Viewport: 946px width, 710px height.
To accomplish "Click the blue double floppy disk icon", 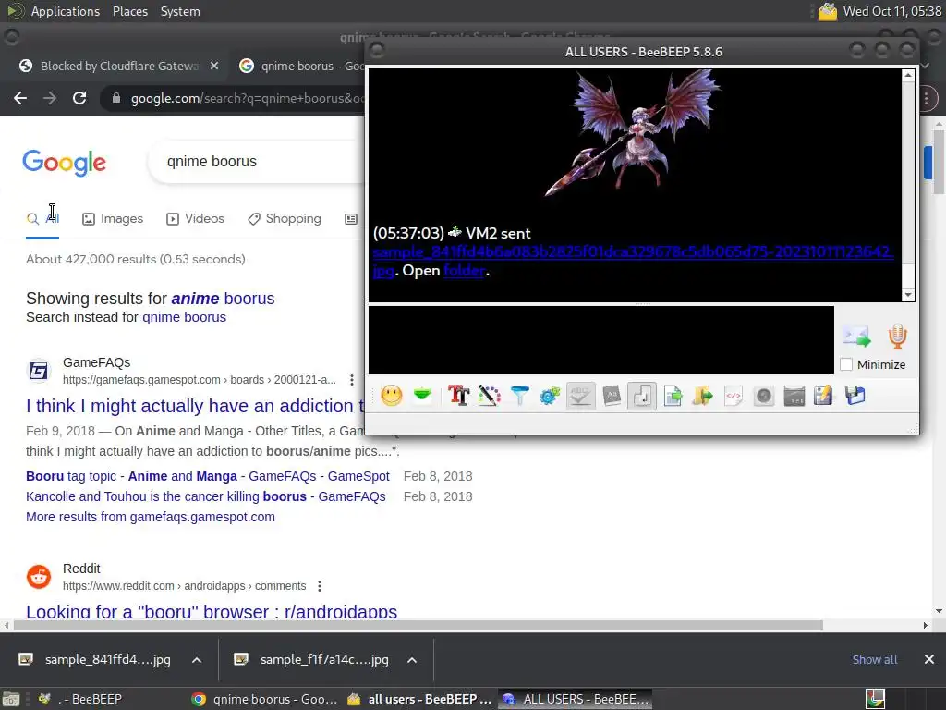I will pyautogui.click(x=855, y=396).
